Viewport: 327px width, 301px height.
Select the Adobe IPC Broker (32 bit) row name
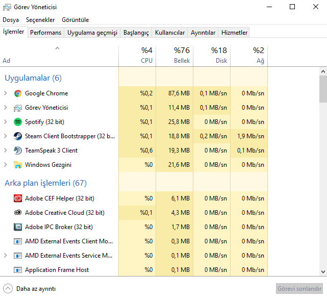tap(59, 227)
